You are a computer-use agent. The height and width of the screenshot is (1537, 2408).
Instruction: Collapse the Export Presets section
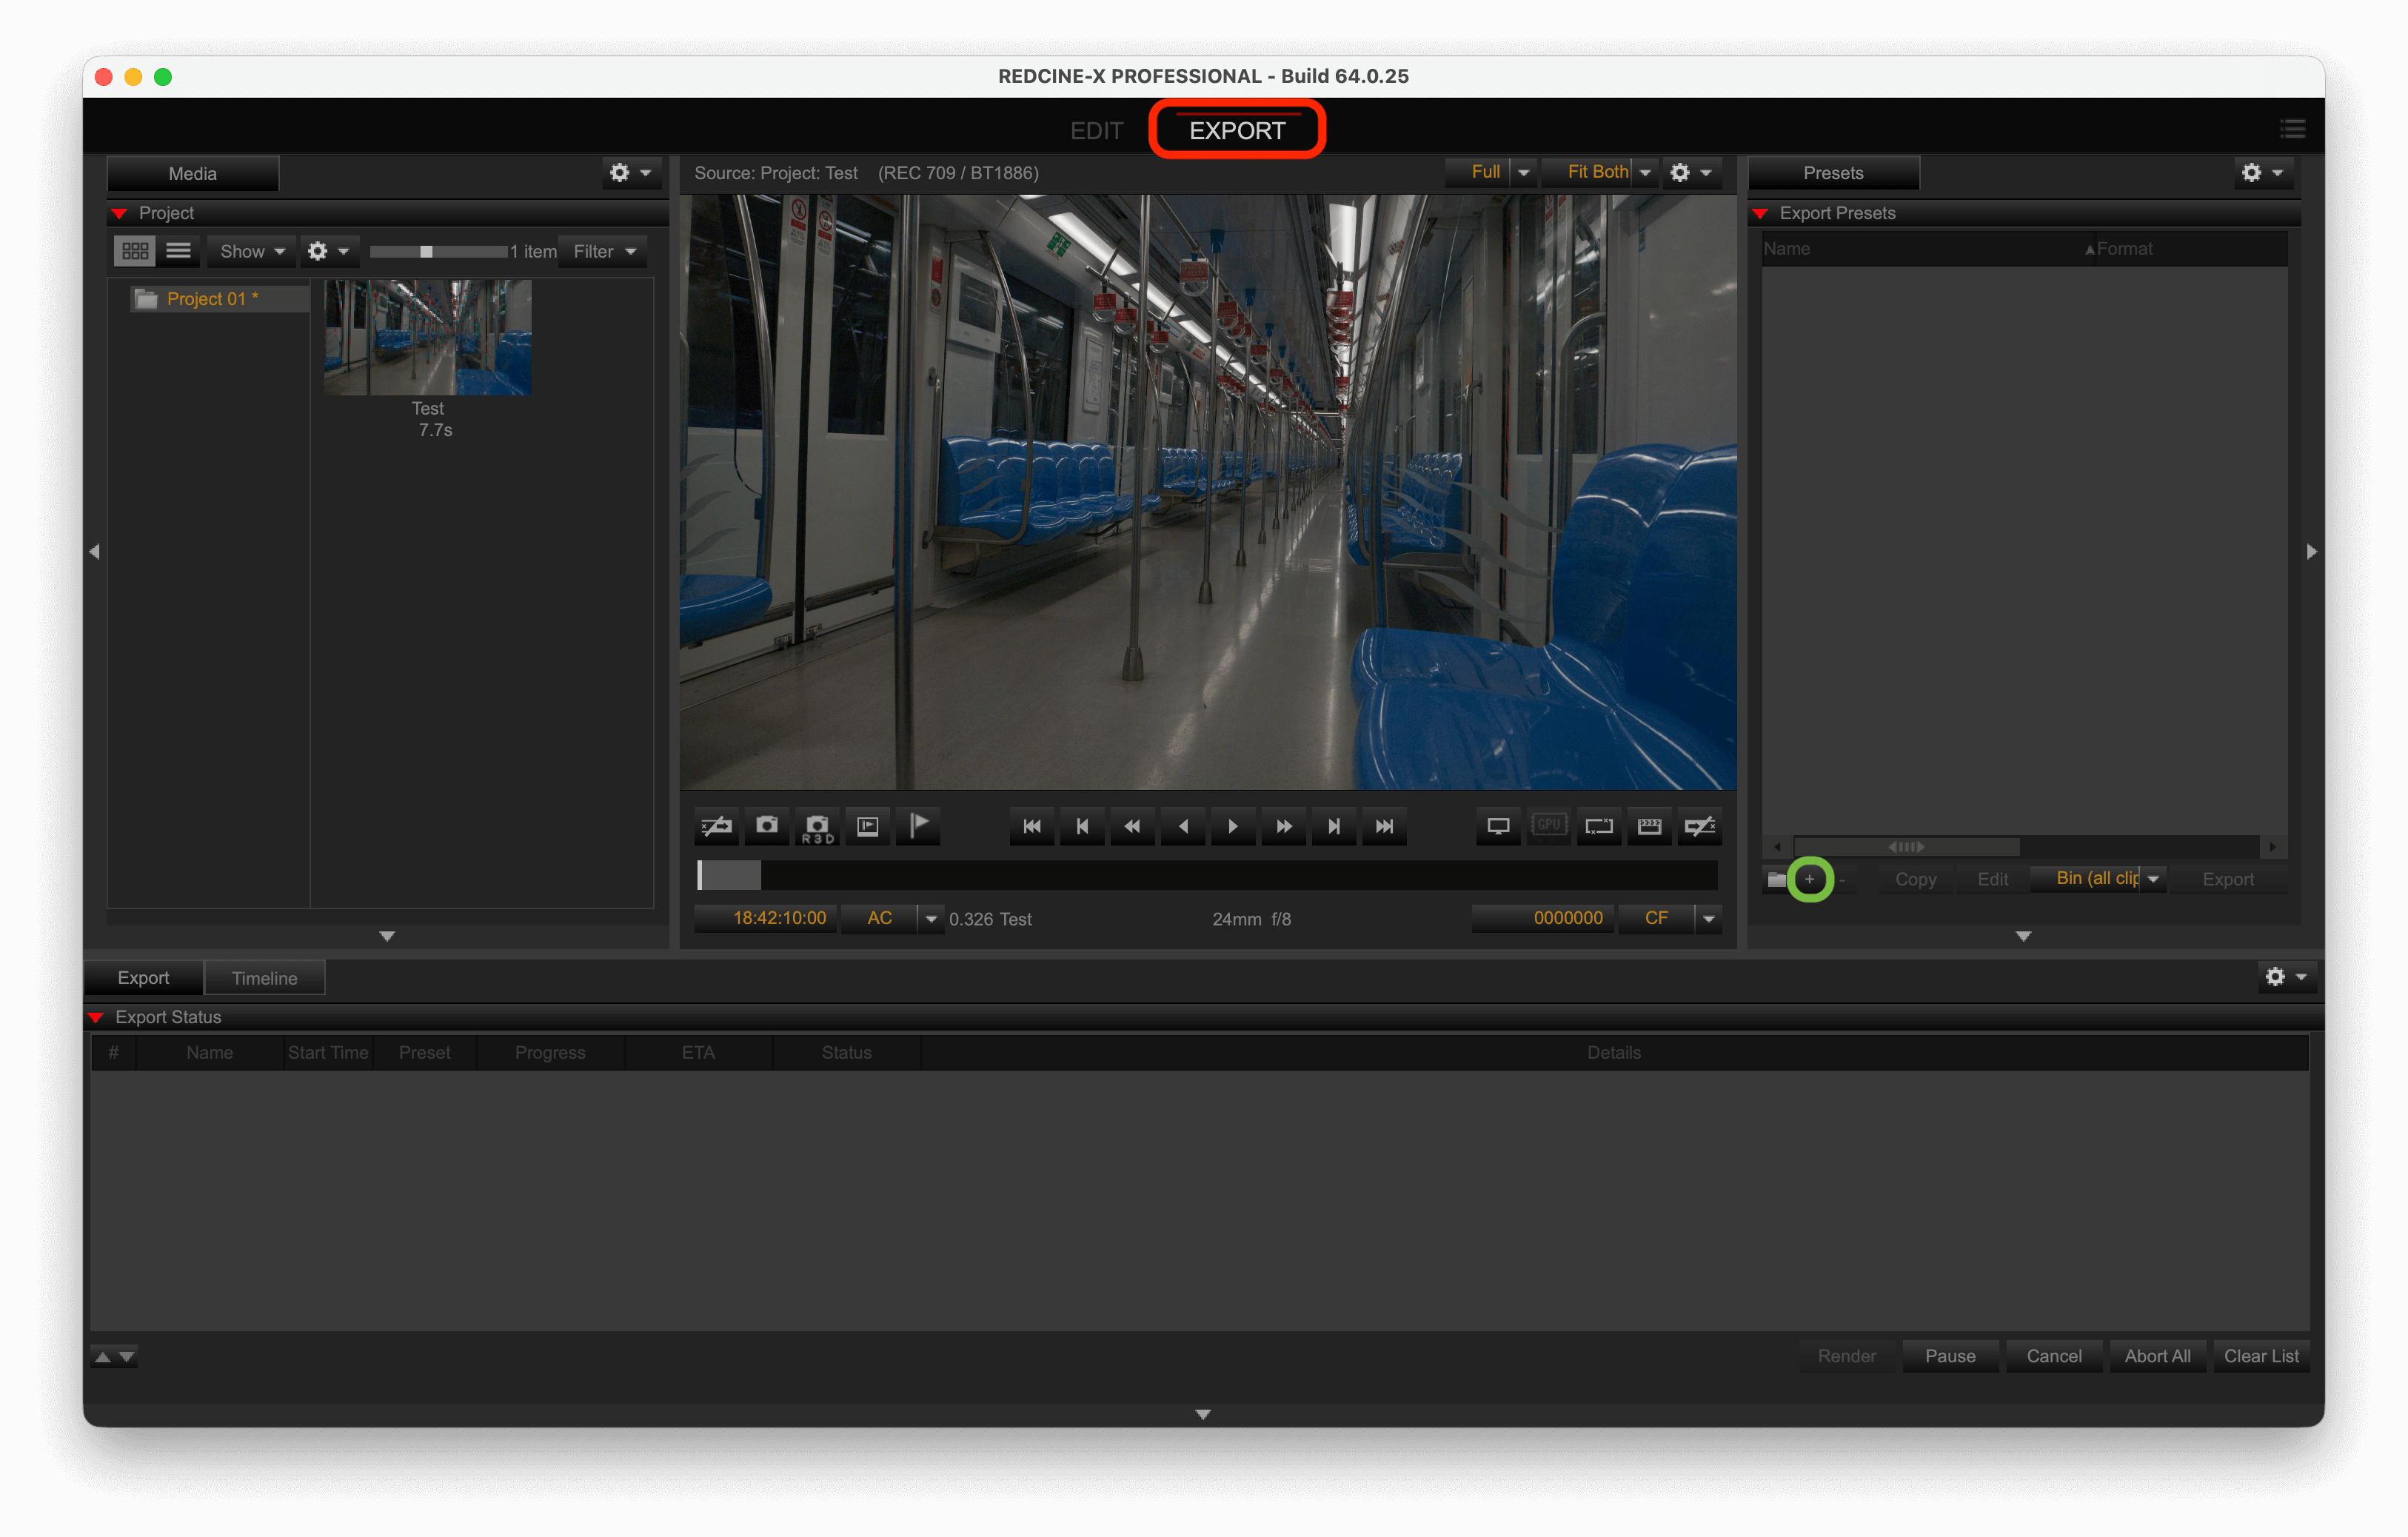click(1760, 213)
